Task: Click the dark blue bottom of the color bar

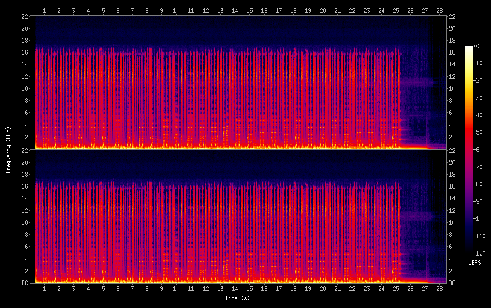Action: (x=469, y=248)
